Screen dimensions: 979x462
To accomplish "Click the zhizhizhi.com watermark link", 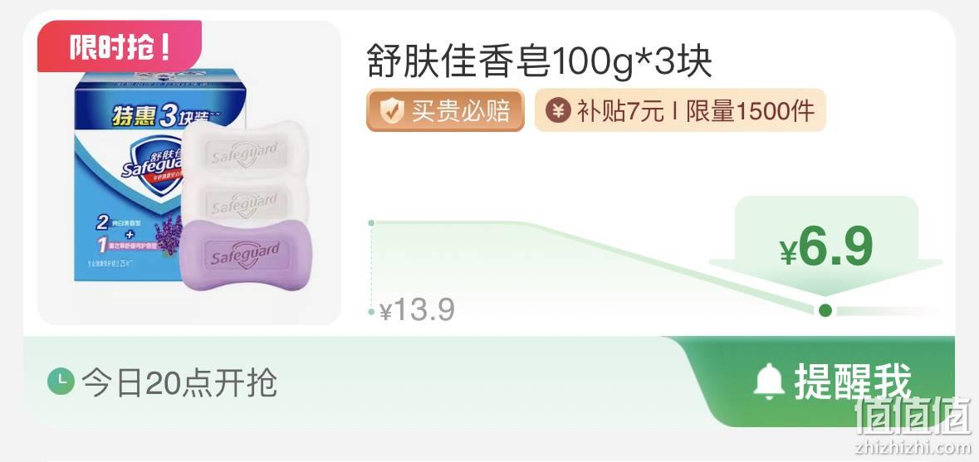I will pos(913,446).
